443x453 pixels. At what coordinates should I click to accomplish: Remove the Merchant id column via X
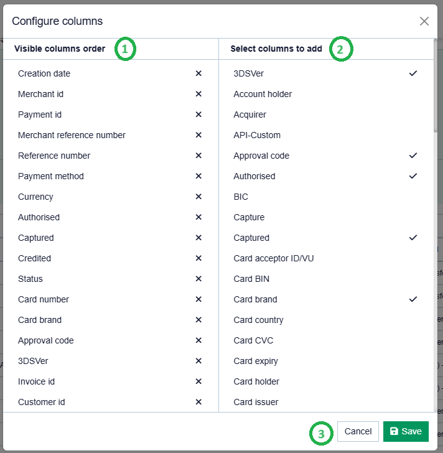198,94
